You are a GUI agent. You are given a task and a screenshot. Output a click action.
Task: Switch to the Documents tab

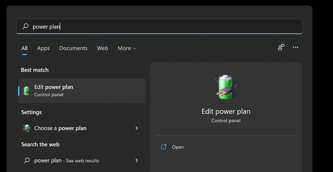point(73,48)
